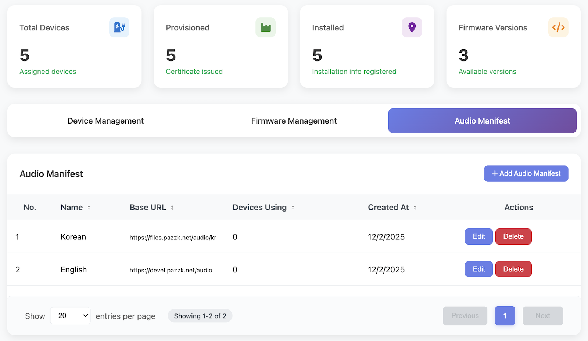Image resolution: width=588 pixels, height=341 pixels.
Task: Sort by Base URL column arrows
Action: (172, 208)
